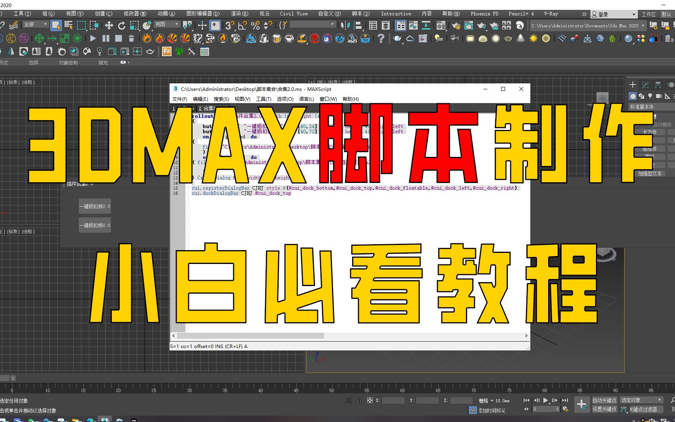Click the X coordinate input field
675x422 pixels.
tap(393, 400)
